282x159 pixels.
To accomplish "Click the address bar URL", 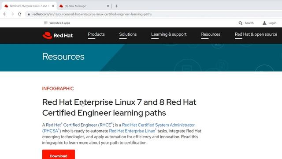I will [x=92, y=14].
